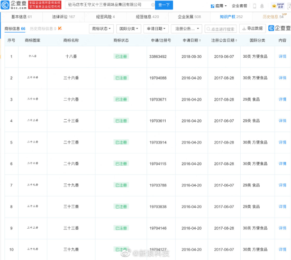Sort by 注册公告日期 column header
Screen dimensions: 291x260
tap(224, 40)
